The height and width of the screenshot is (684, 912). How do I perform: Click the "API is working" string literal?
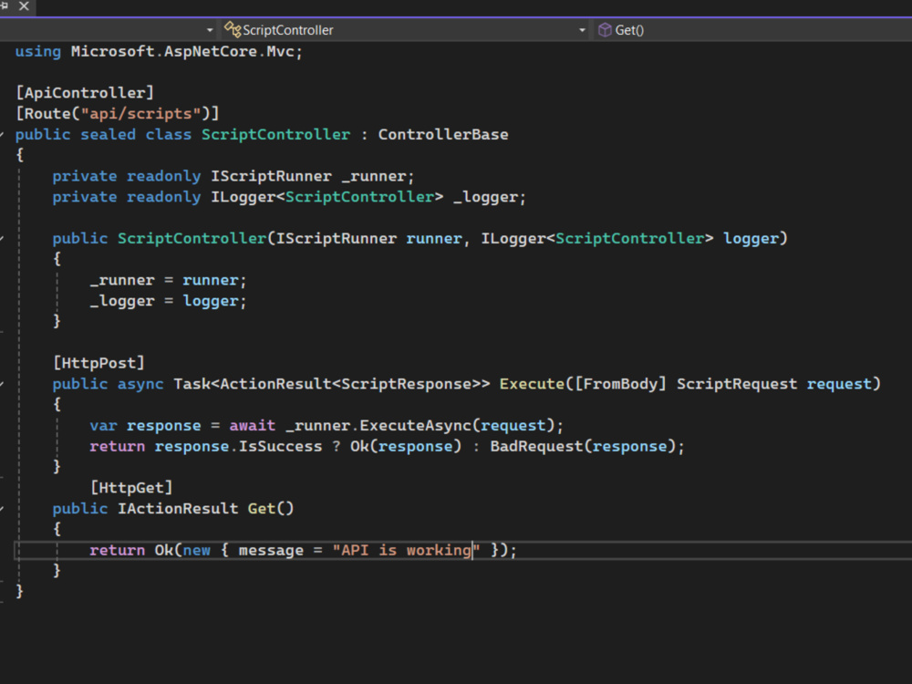(406, 550)
